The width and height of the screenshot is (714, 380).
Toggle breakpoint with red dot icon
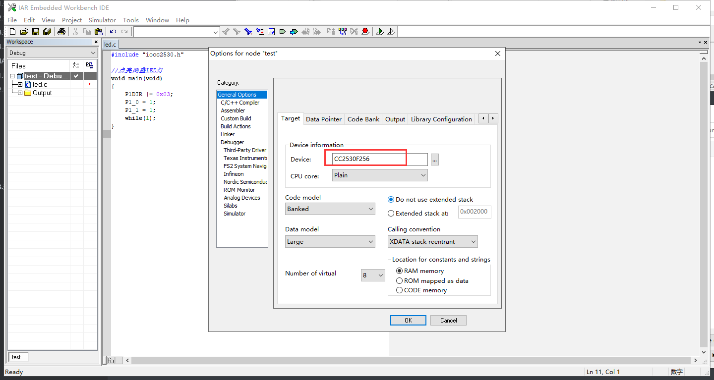click(x=365, y=32)
